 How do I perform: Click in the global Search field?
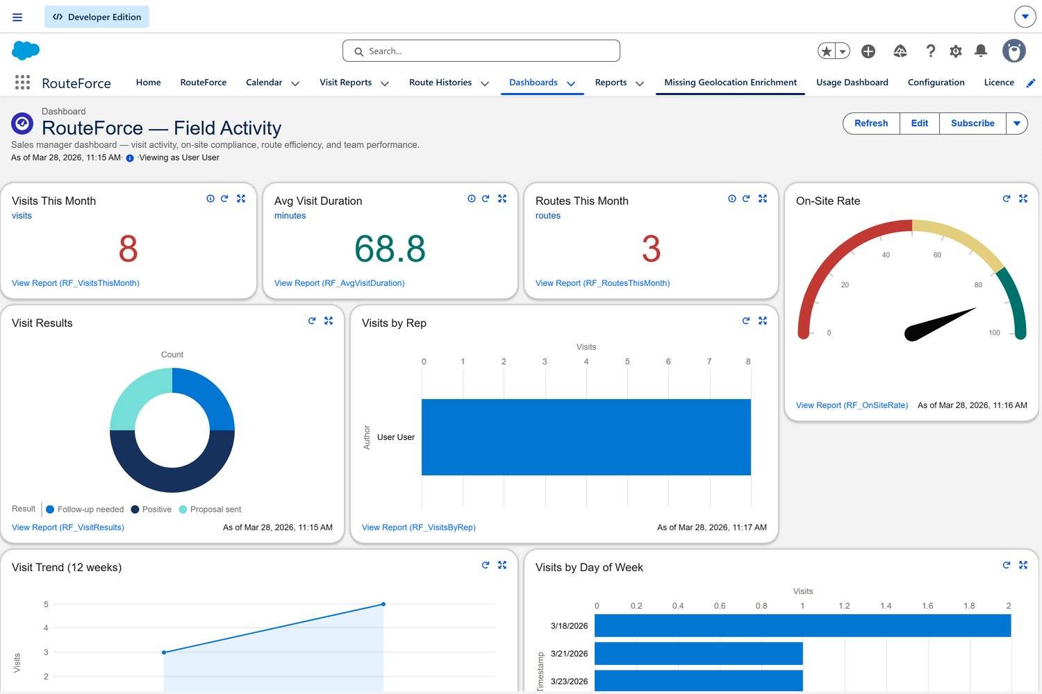[x=481, y=51]
